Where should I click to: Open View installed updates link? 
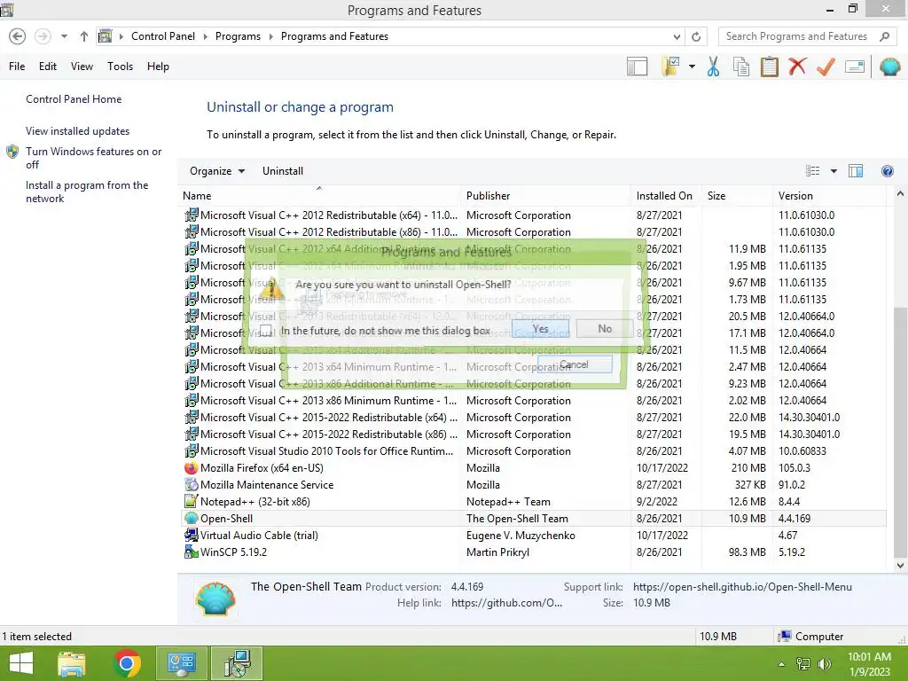(78, 131)
